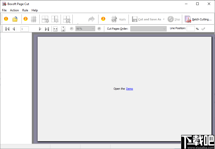
Task: Add a horizontal cut line
Action: pos(45,19)
